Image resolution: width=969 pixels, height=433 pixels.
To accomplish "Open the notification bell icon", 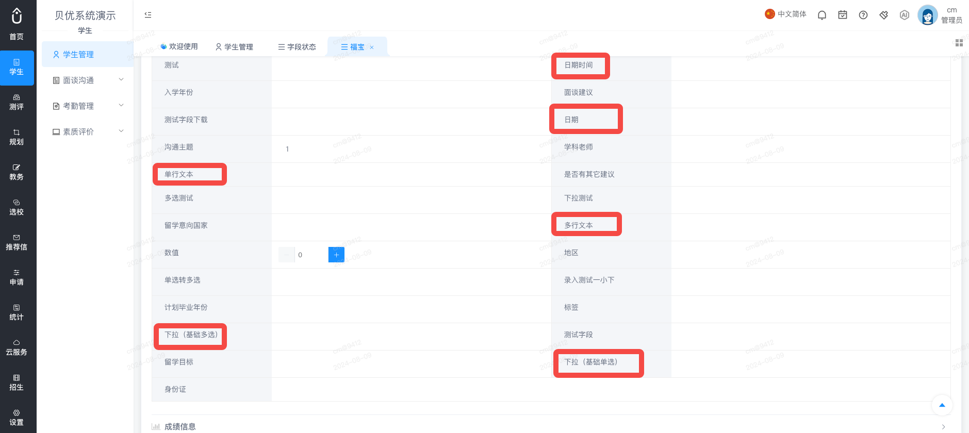I will (x=822, y=15).
